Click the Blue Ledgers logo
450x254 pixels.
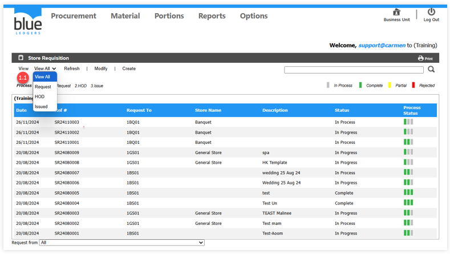tap(27, 22)
